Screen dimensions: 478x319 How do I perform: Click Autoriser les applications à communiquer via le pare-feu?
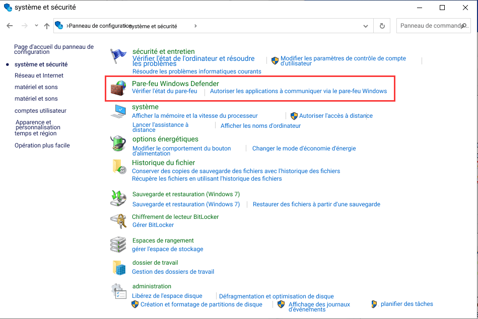coord(299,91)
